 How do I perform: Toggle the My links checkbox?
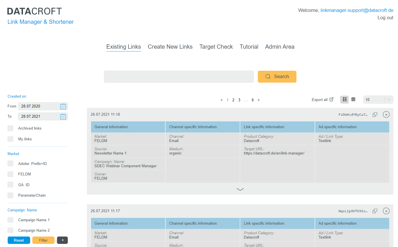point(10,139)
